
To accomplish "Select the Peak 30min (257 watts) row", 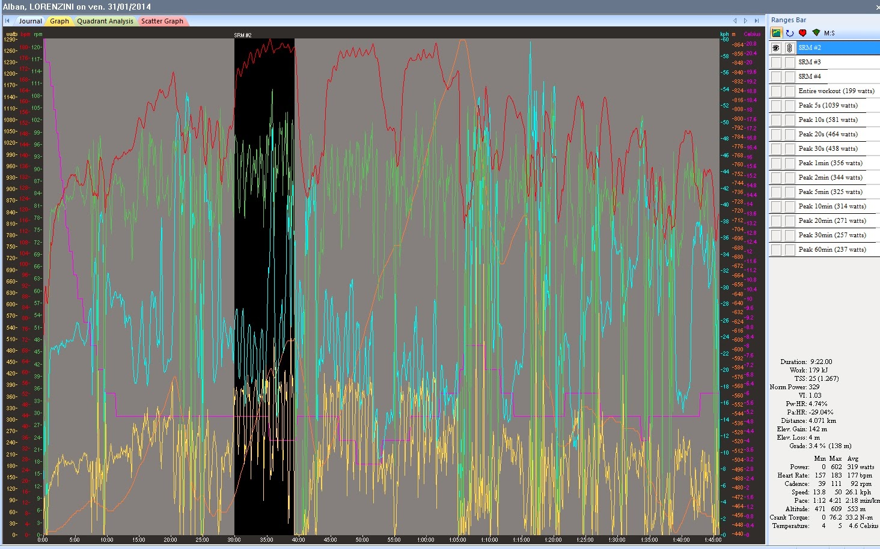I will pyautogui.click(x=838, y=235).
